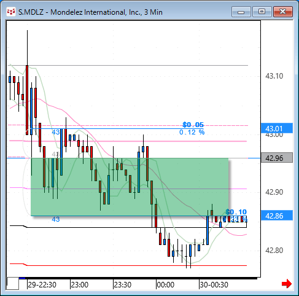The image size is (299, 296).
Task: Click the 30-00:30 time axis label
Action: pos(214,285)
